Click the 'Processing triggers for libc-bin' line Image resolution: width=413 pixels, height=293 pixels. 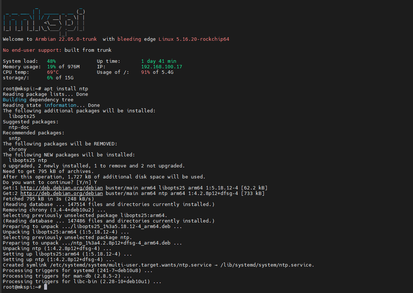point(82,282)
